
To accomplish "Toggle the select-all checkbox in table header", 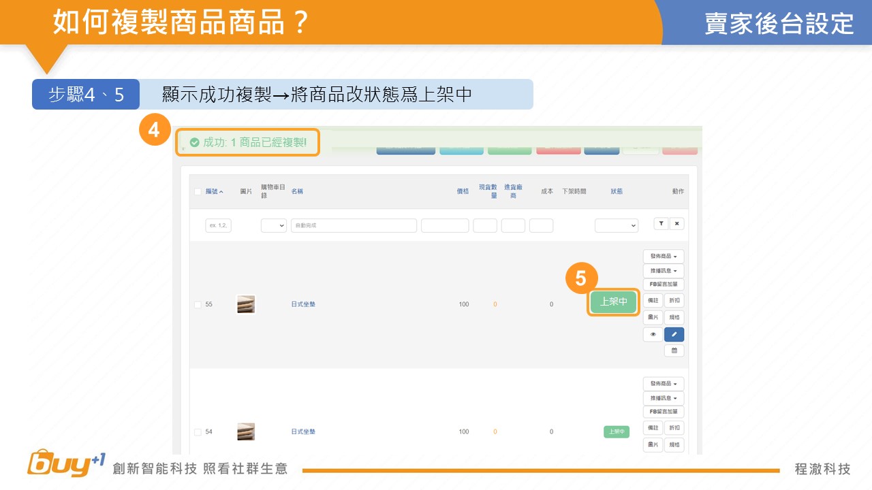I will click(198, 192).
